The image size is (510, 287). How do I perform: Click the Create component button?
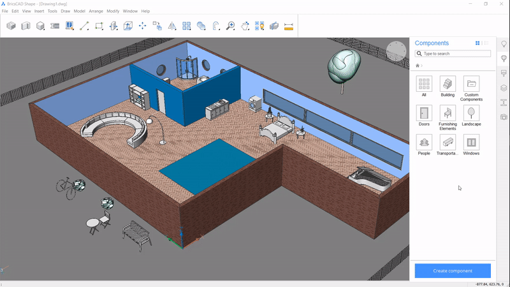[x=453, y=270]
